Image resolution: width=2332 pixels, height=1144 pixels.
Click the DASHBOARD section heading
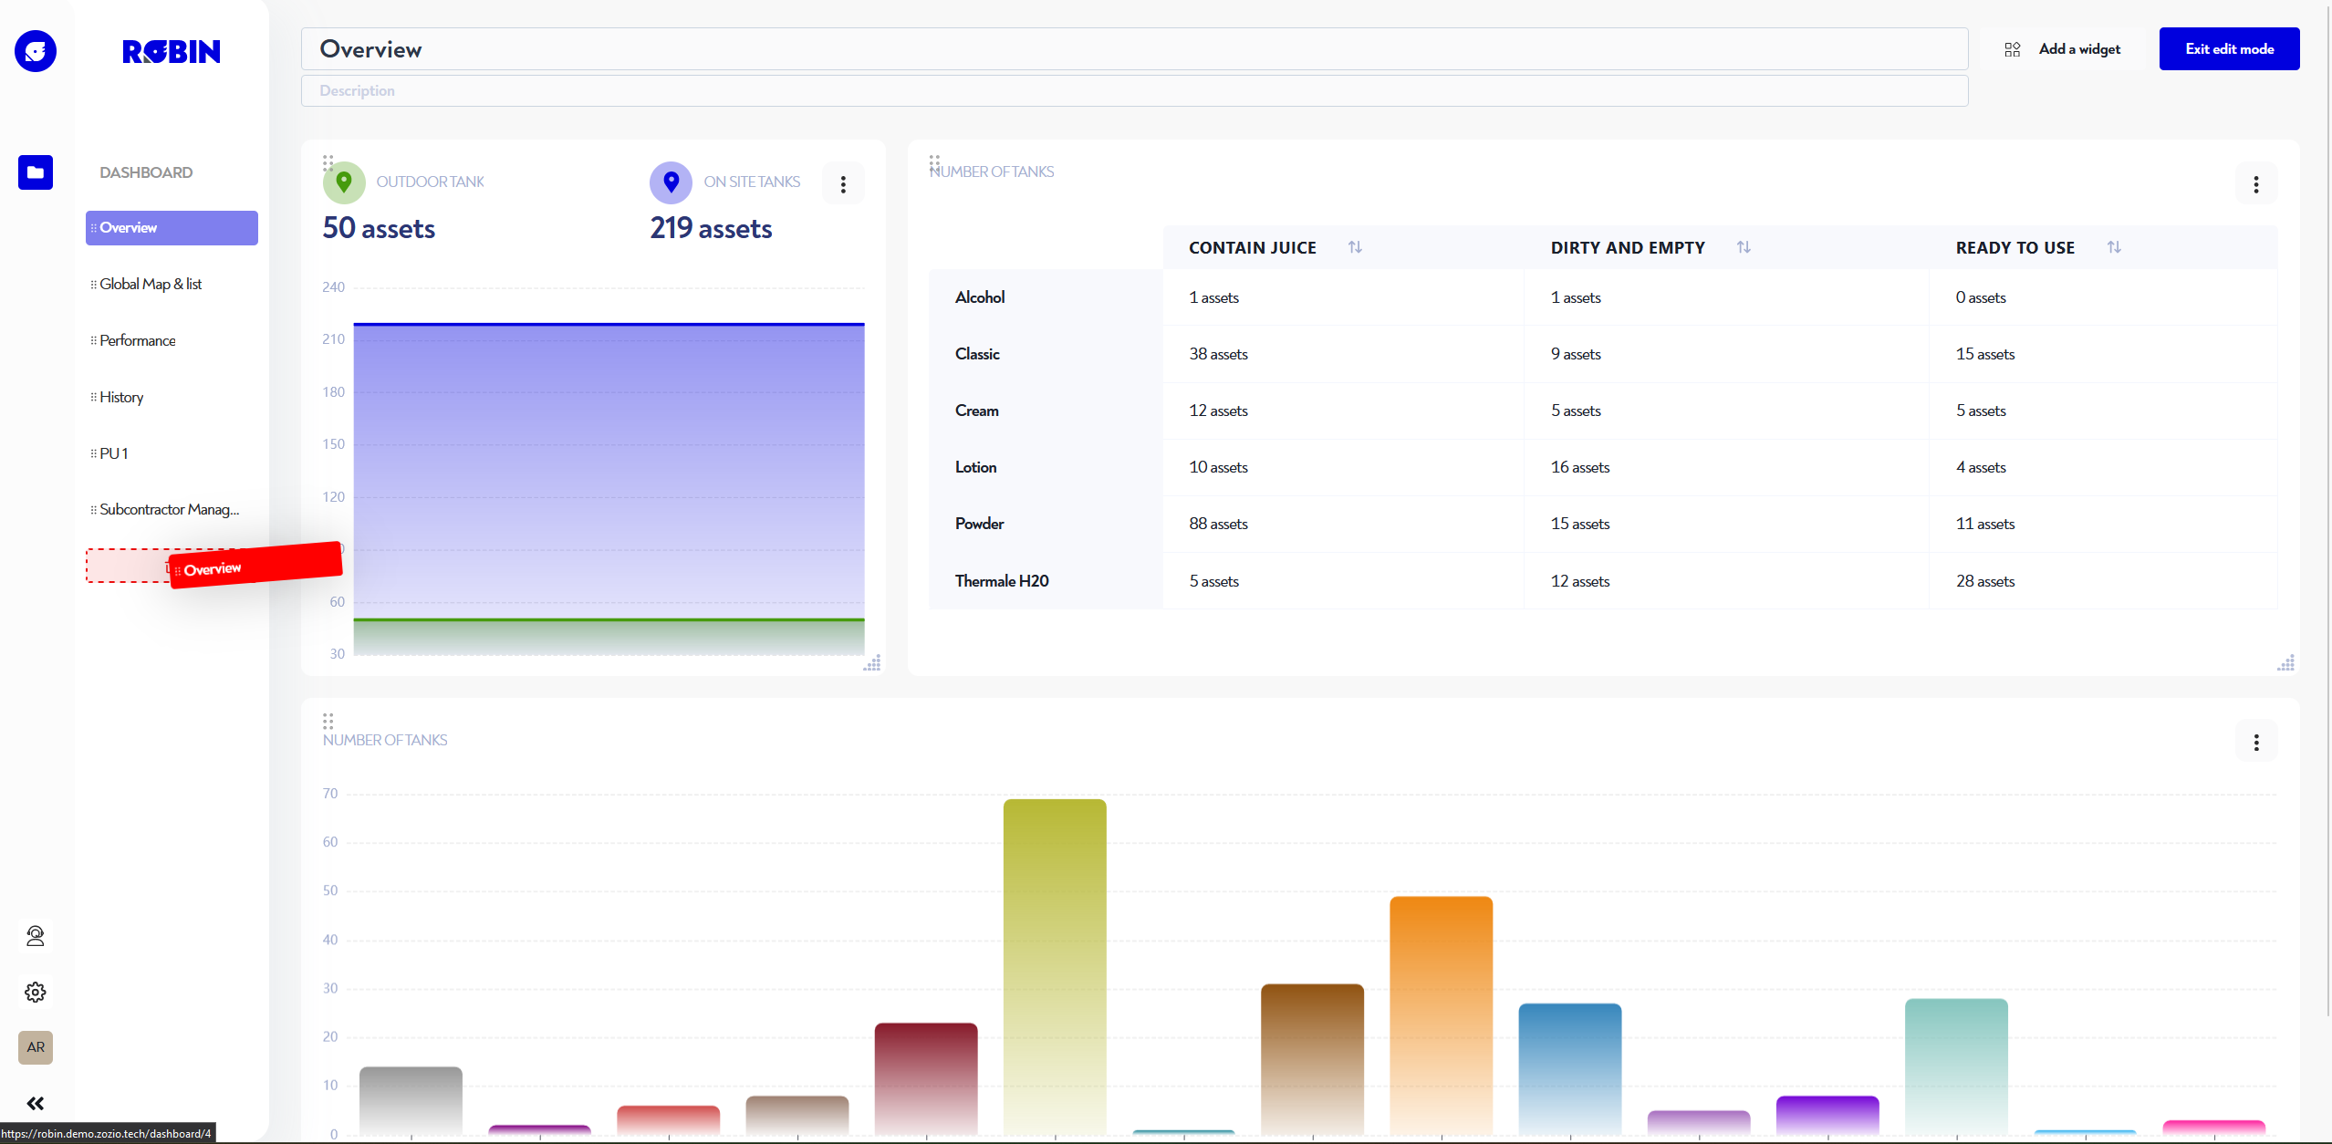click(146, 172)
